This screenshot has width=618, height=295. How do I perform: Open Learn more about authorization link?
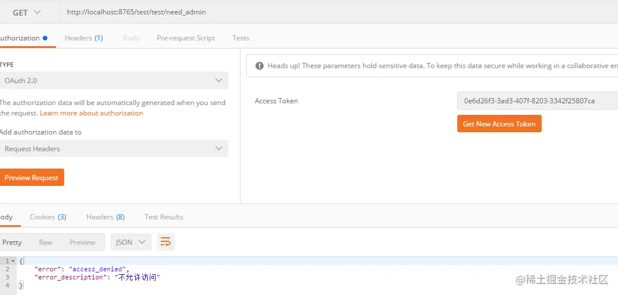[91, 113]
